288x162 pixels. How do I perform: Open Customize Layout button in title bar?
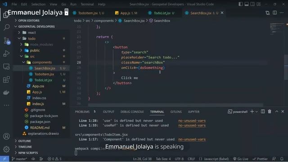pos(259,4)
